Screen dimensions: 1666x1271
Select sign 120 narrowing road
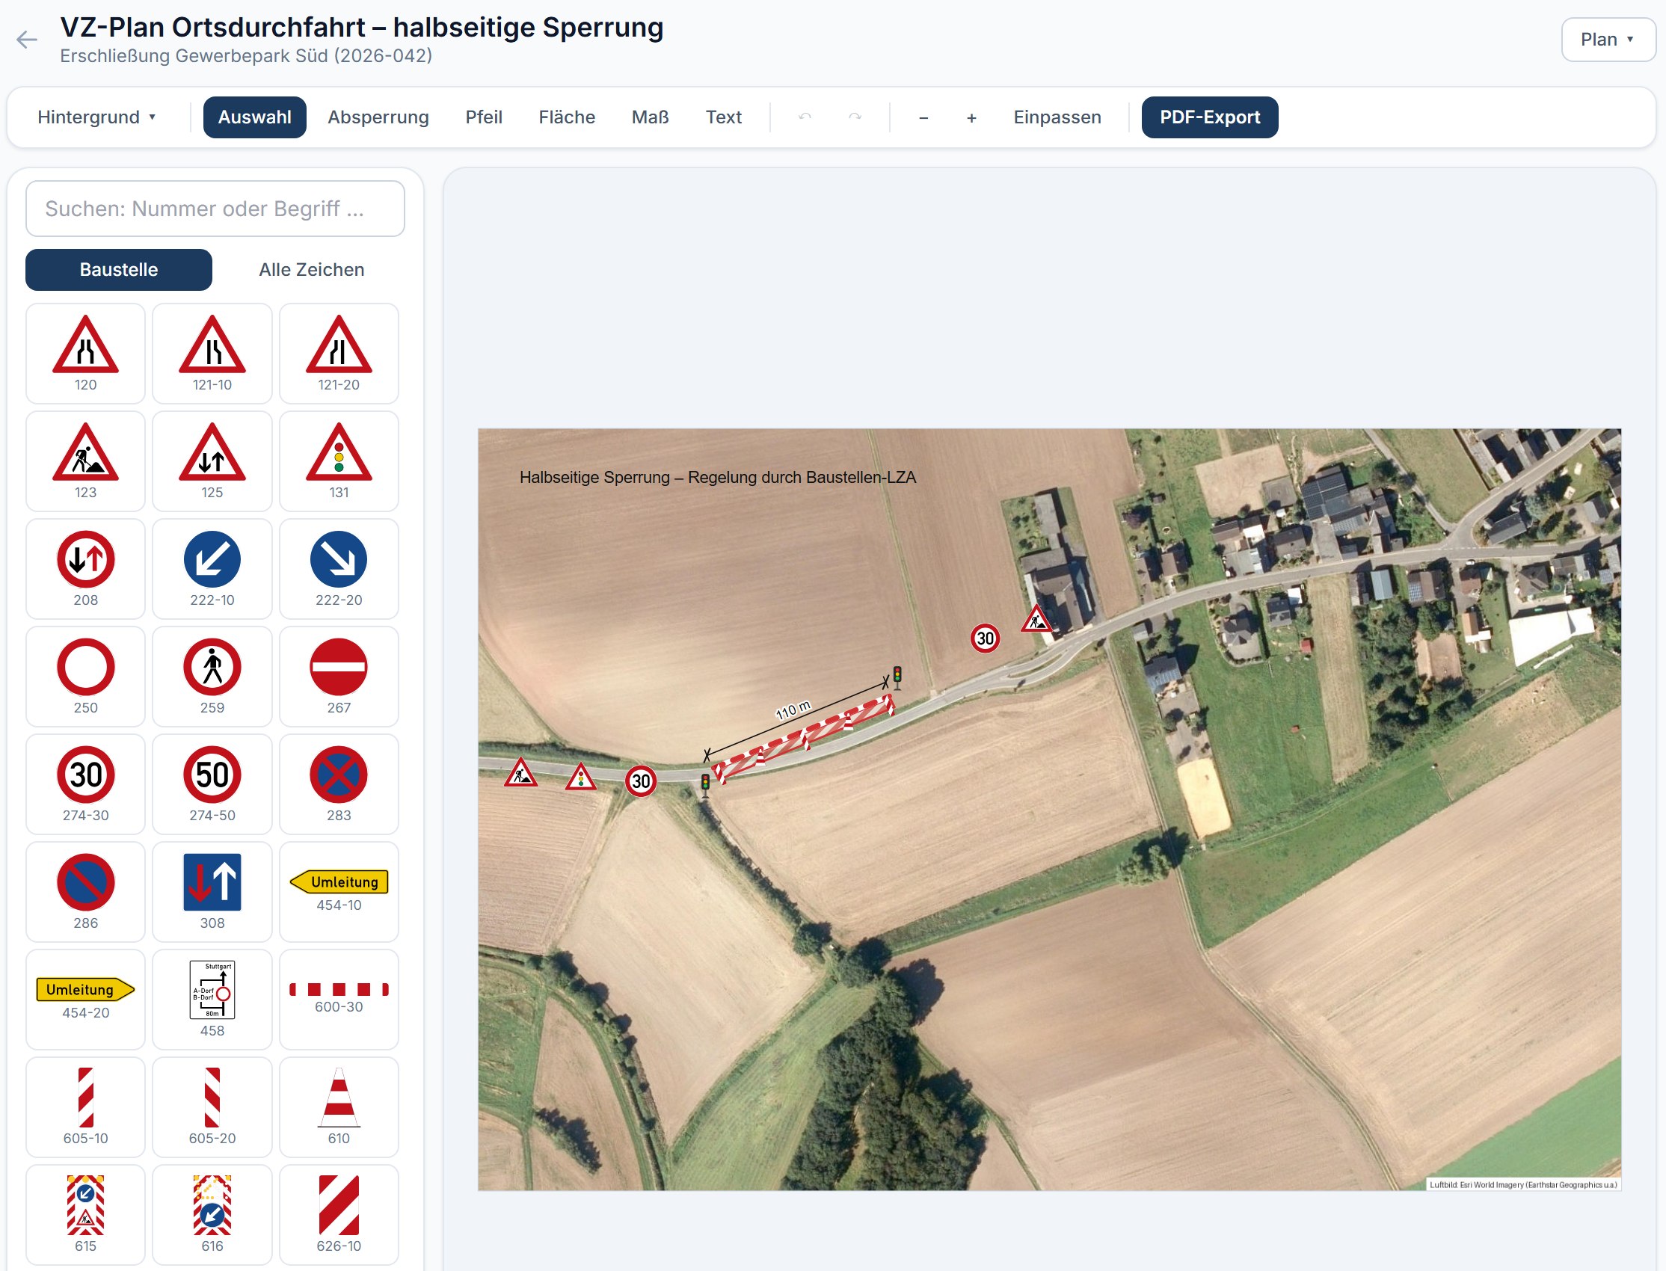85,354
